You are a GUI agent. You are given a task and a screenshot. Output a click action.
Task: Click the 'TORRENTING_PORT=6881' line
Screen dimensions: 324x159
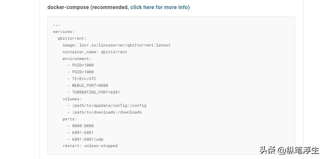coord(96,92)
